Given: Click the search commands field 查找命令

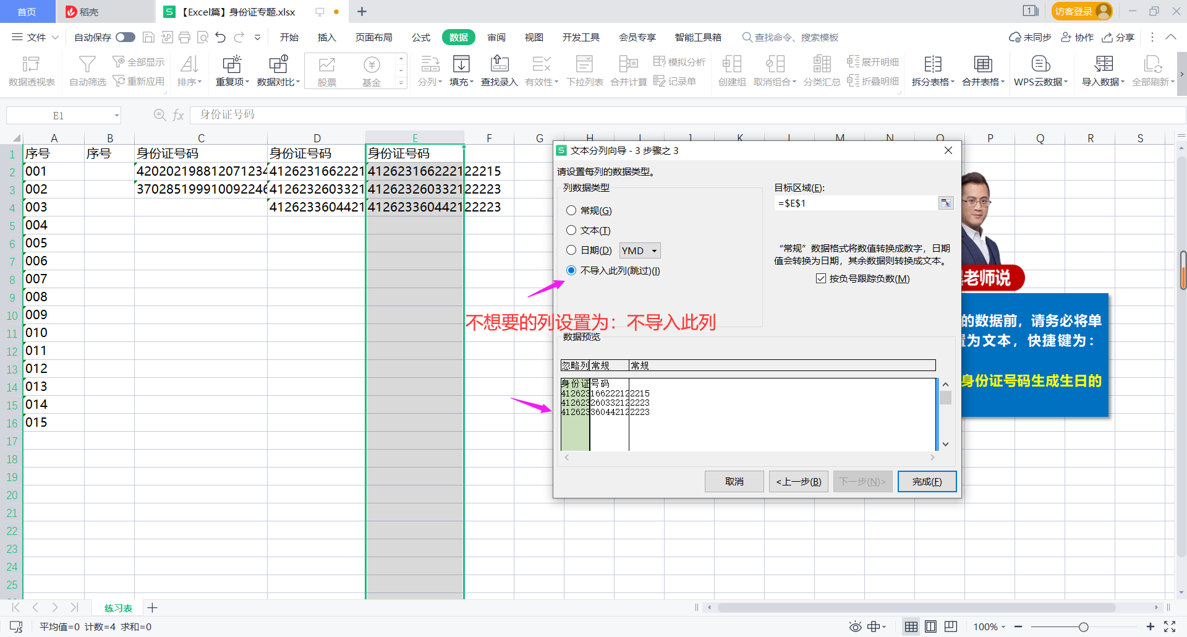Looking at the screenshot, I should point(791,37).
